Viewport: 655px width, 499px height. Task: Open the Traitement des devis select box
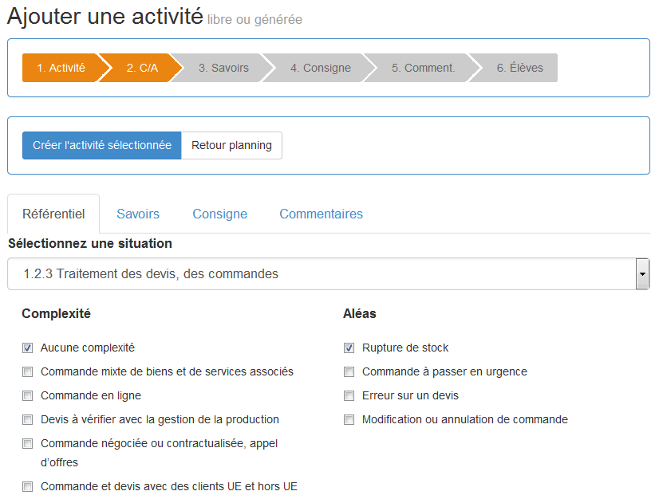pos(329,273)
